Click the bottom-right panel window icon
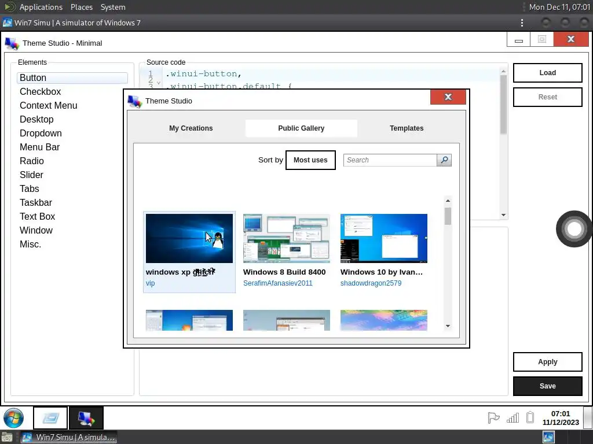This screenshot has height=444, width=593. [x=548, y=437]
